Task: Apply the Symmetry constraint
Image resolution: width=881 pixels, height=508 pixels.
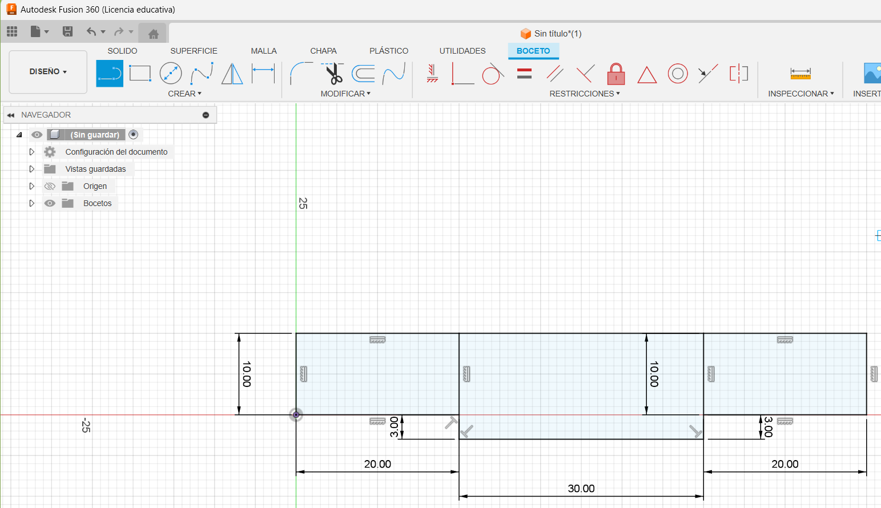Action: pos(739,74)
